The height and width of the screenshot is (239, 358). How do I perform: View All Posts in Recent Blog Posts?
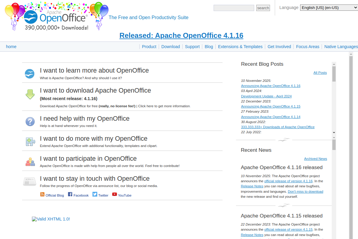click(x=320, y=72)
